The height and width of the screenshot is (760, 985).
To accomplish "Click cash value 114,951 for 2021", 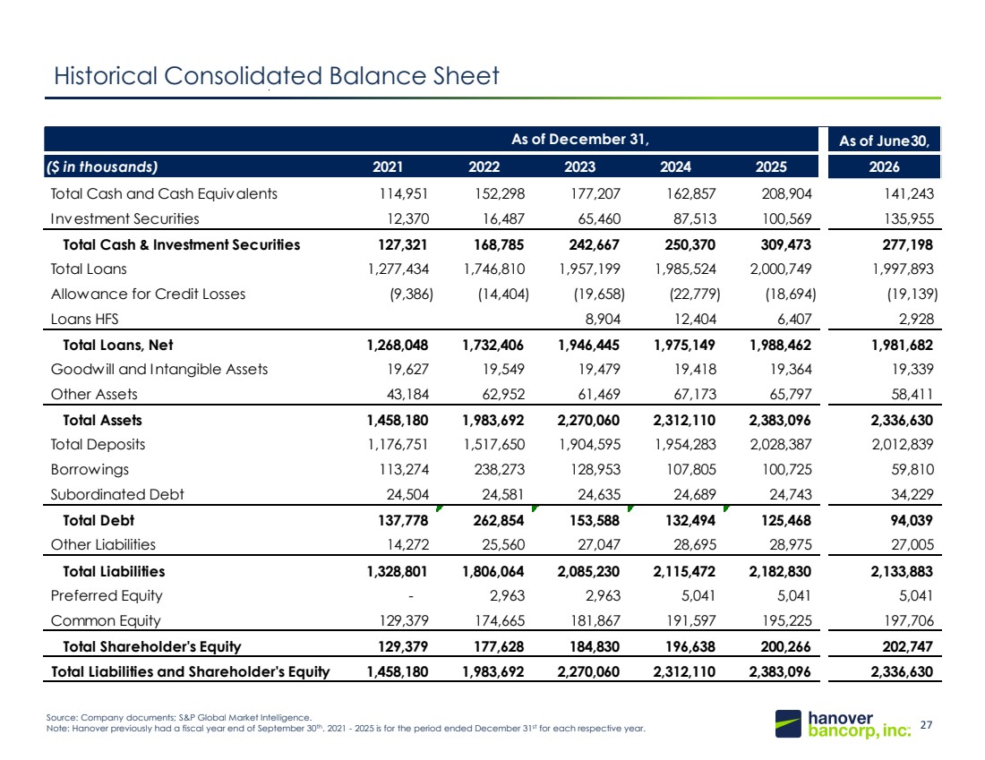I will tap(404, 194).
